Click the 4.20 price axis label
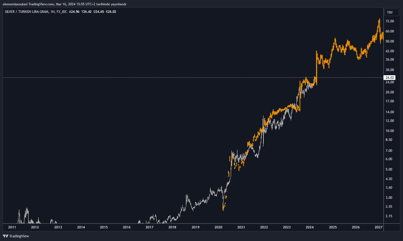The height and width of the screenshot is (241, 403). 389,179
